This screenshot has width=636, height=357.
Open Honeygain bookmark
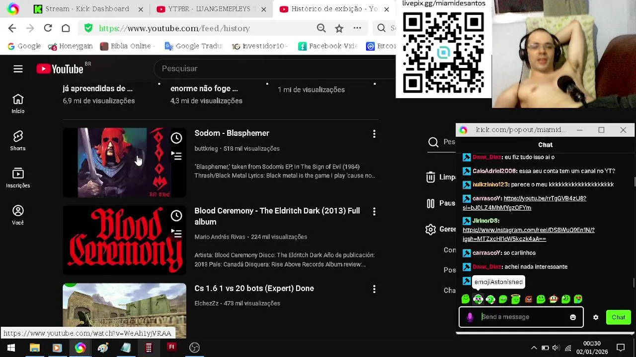click(x=70, y=46)
